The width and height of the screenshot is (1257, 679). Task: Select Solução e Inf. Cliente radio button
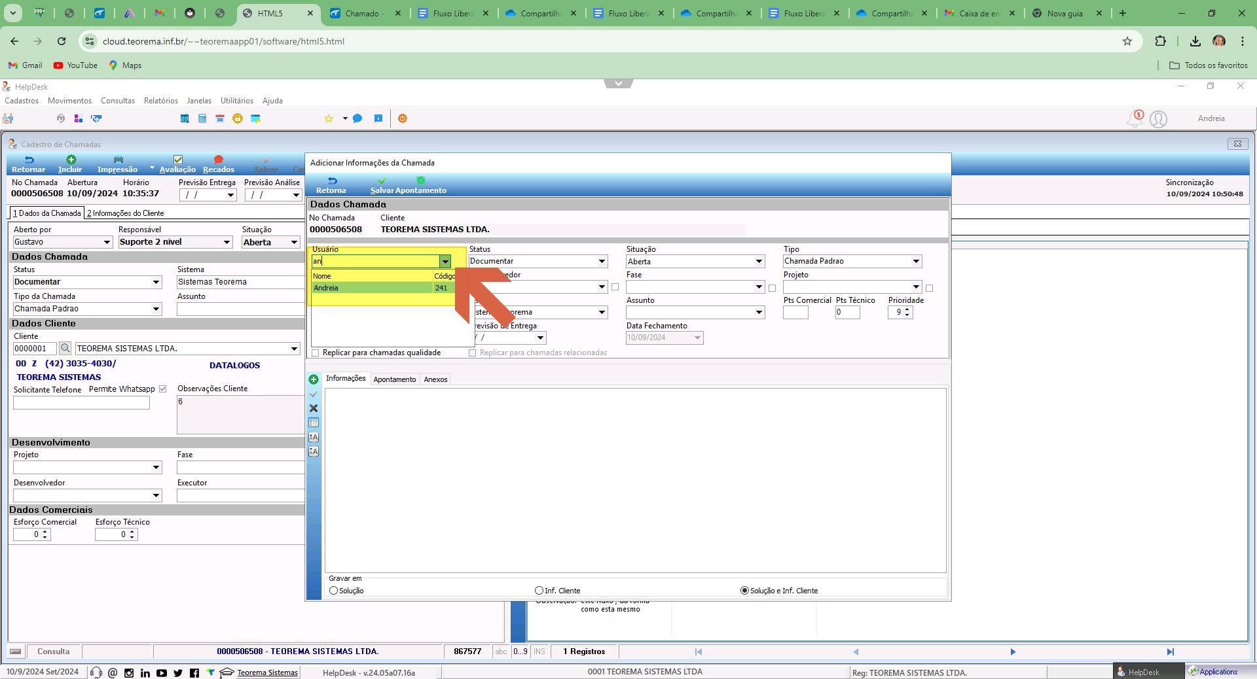point(744,591)
